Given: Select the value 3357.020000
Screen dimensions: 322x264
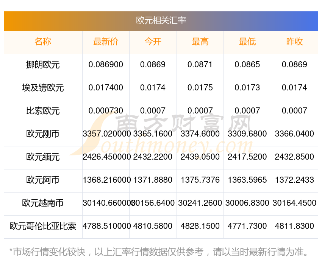Looking at the screenshot, I should [106, 134].
